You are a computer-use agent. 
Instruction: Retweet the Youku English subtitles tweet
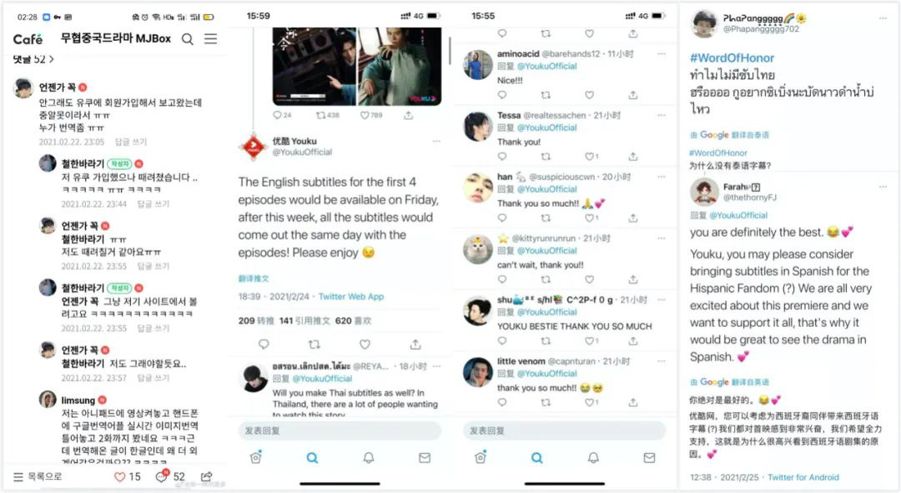click(x=315, y=345)
